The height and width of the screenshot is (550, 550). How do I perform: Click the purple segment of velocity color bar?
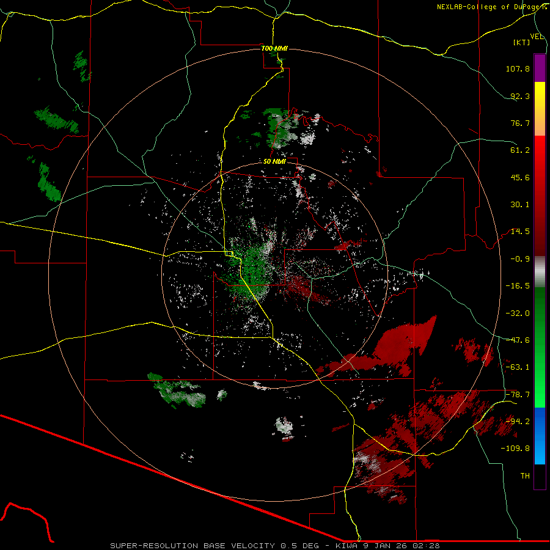tap(540, 68)
